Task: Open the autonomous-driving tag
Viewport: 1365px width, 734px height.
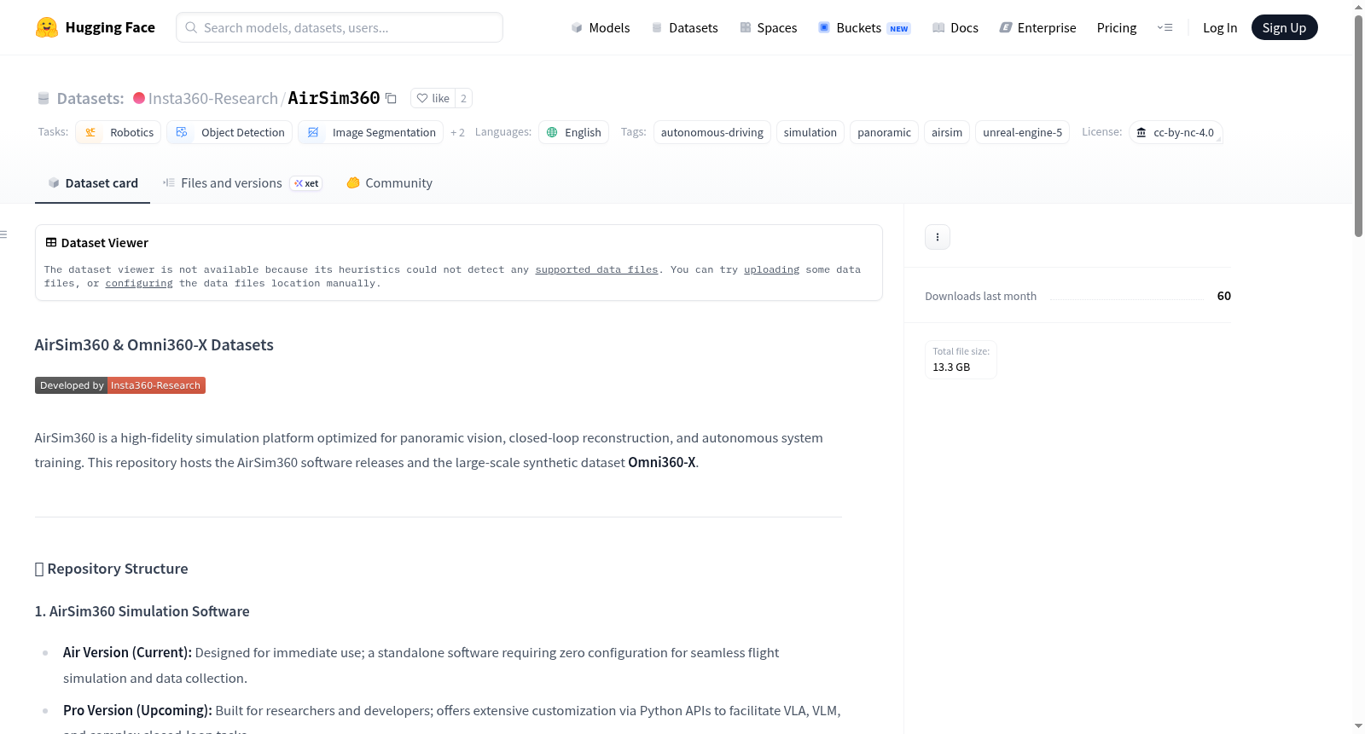Action: coord(712,132)
